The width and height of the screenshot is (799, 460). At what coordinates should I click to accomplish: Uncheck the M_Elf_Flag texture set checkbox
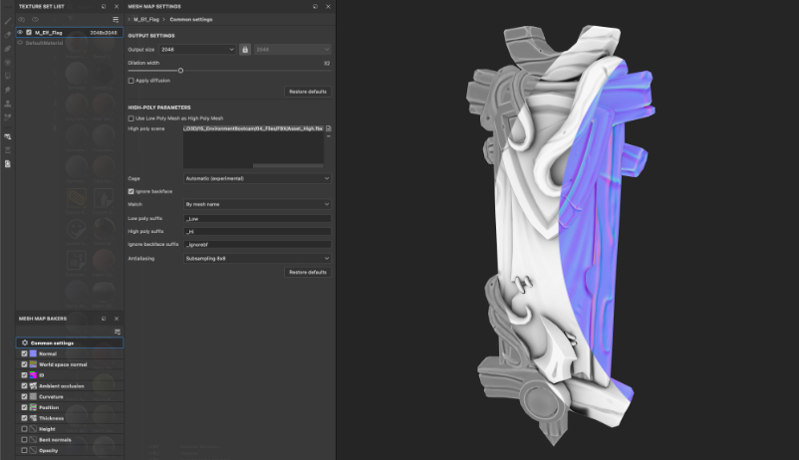pos(29,32)
